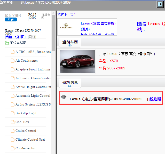Click the Lexus-LX570-2007-2009 title text

[106, 99]
